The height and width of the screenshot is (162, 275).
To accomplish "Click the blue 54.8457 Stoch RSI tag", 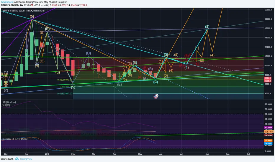I will pyautogui.click(x=268, y=143).
